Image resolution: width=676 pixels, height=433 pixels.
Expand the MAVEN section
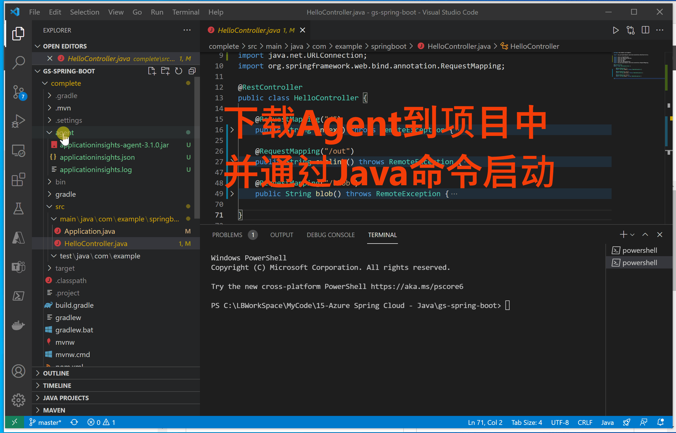(x=54, y=410)
